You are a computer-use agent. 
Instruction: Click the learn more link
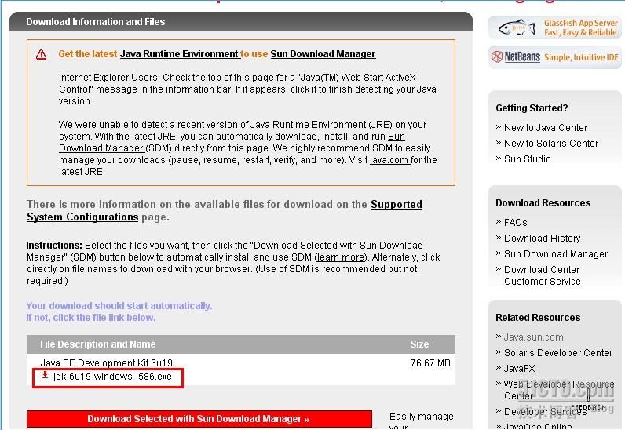[x=341, y=257]
